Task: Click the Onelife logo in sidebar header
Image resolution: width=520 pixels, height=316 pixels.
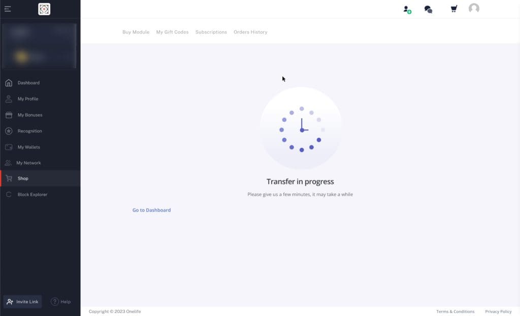Action: click(x=44, y=9)
